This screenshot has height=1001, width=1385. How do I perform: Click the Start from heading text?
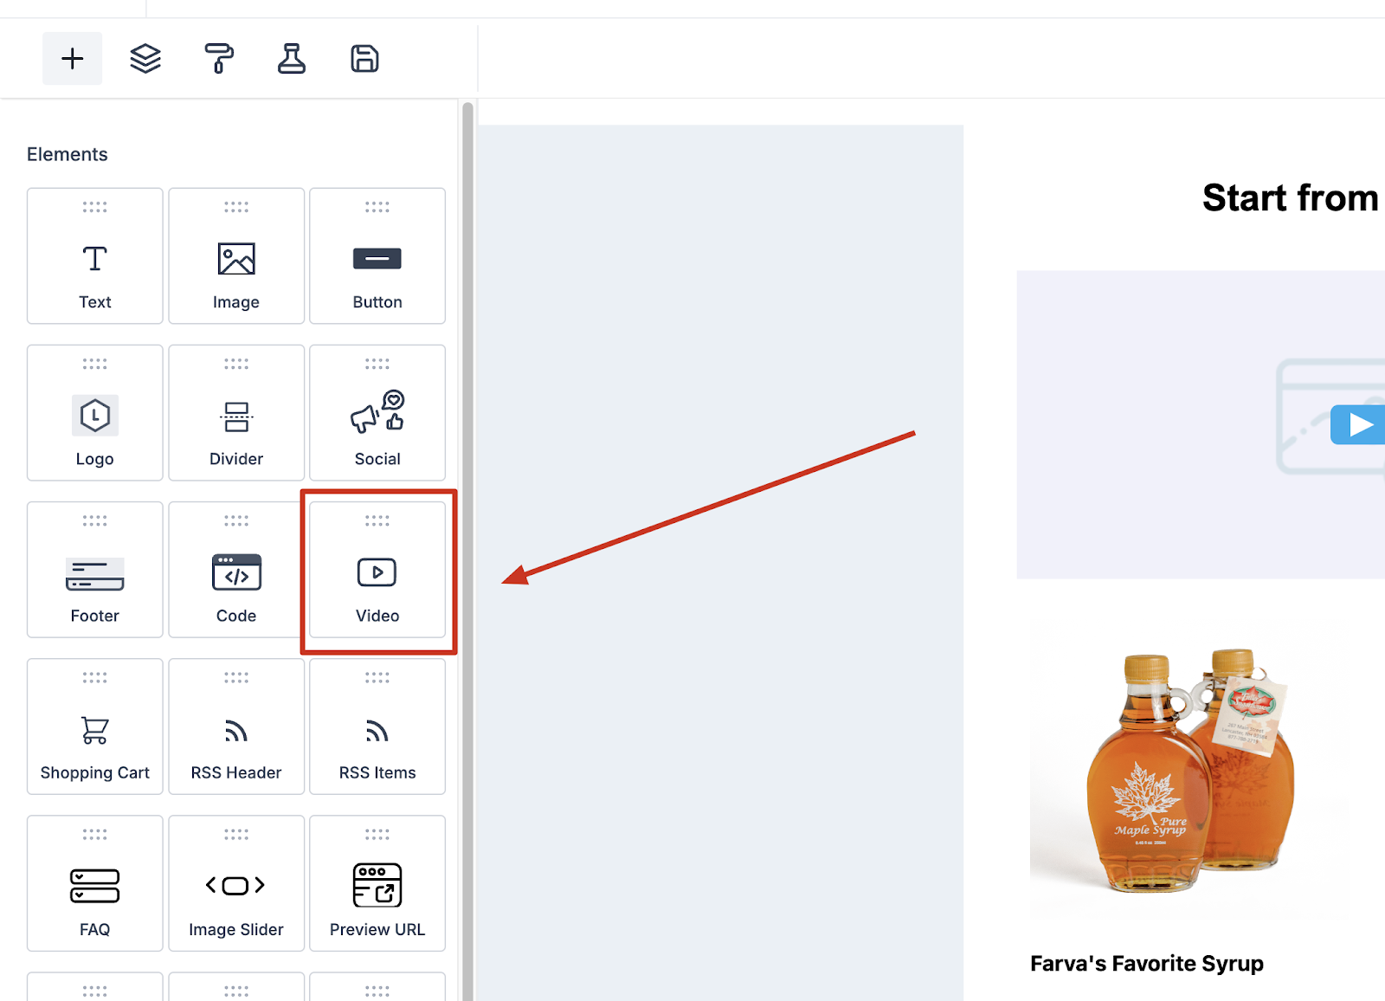1291,197
